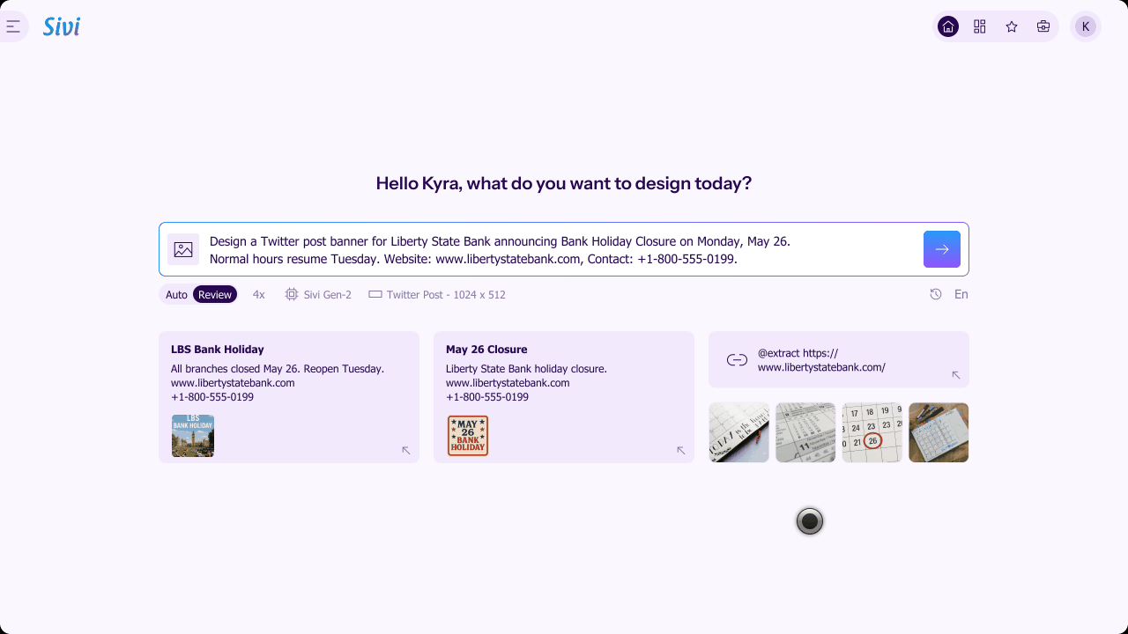Pick the calendar with red pin thumbnail
The height and width of the screenshot is (634, 1128).
[x=739, y=432]
